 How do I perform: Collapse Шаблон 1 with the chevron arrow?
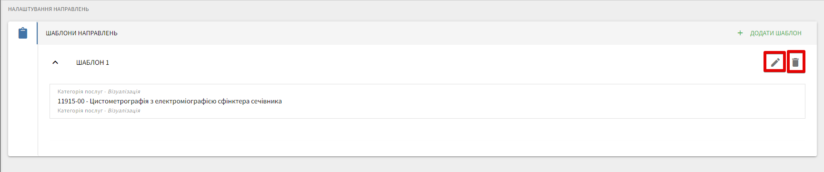pyautogui.click(x=55, y=62)
